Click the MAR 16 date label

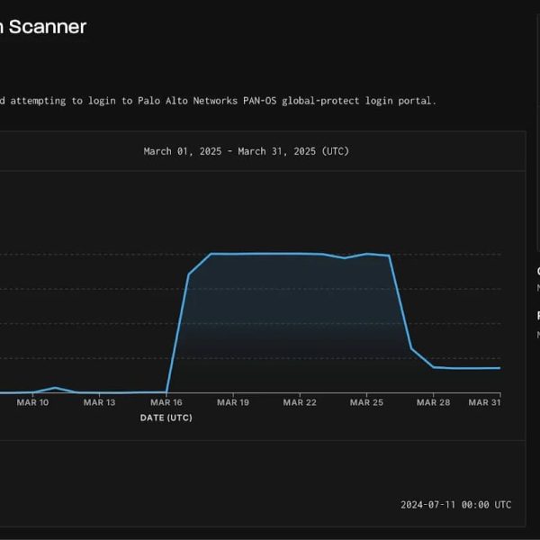166,402
